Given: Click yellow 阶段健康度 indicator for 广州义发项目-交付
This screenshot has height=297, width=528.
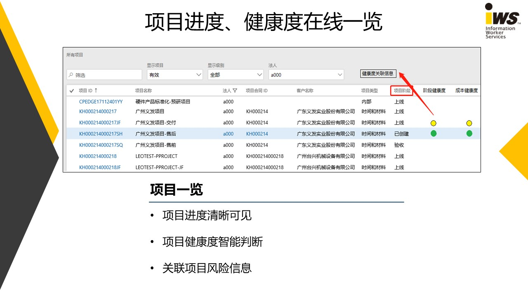Looking at the screenshot, I should click(x=434, y=123).
